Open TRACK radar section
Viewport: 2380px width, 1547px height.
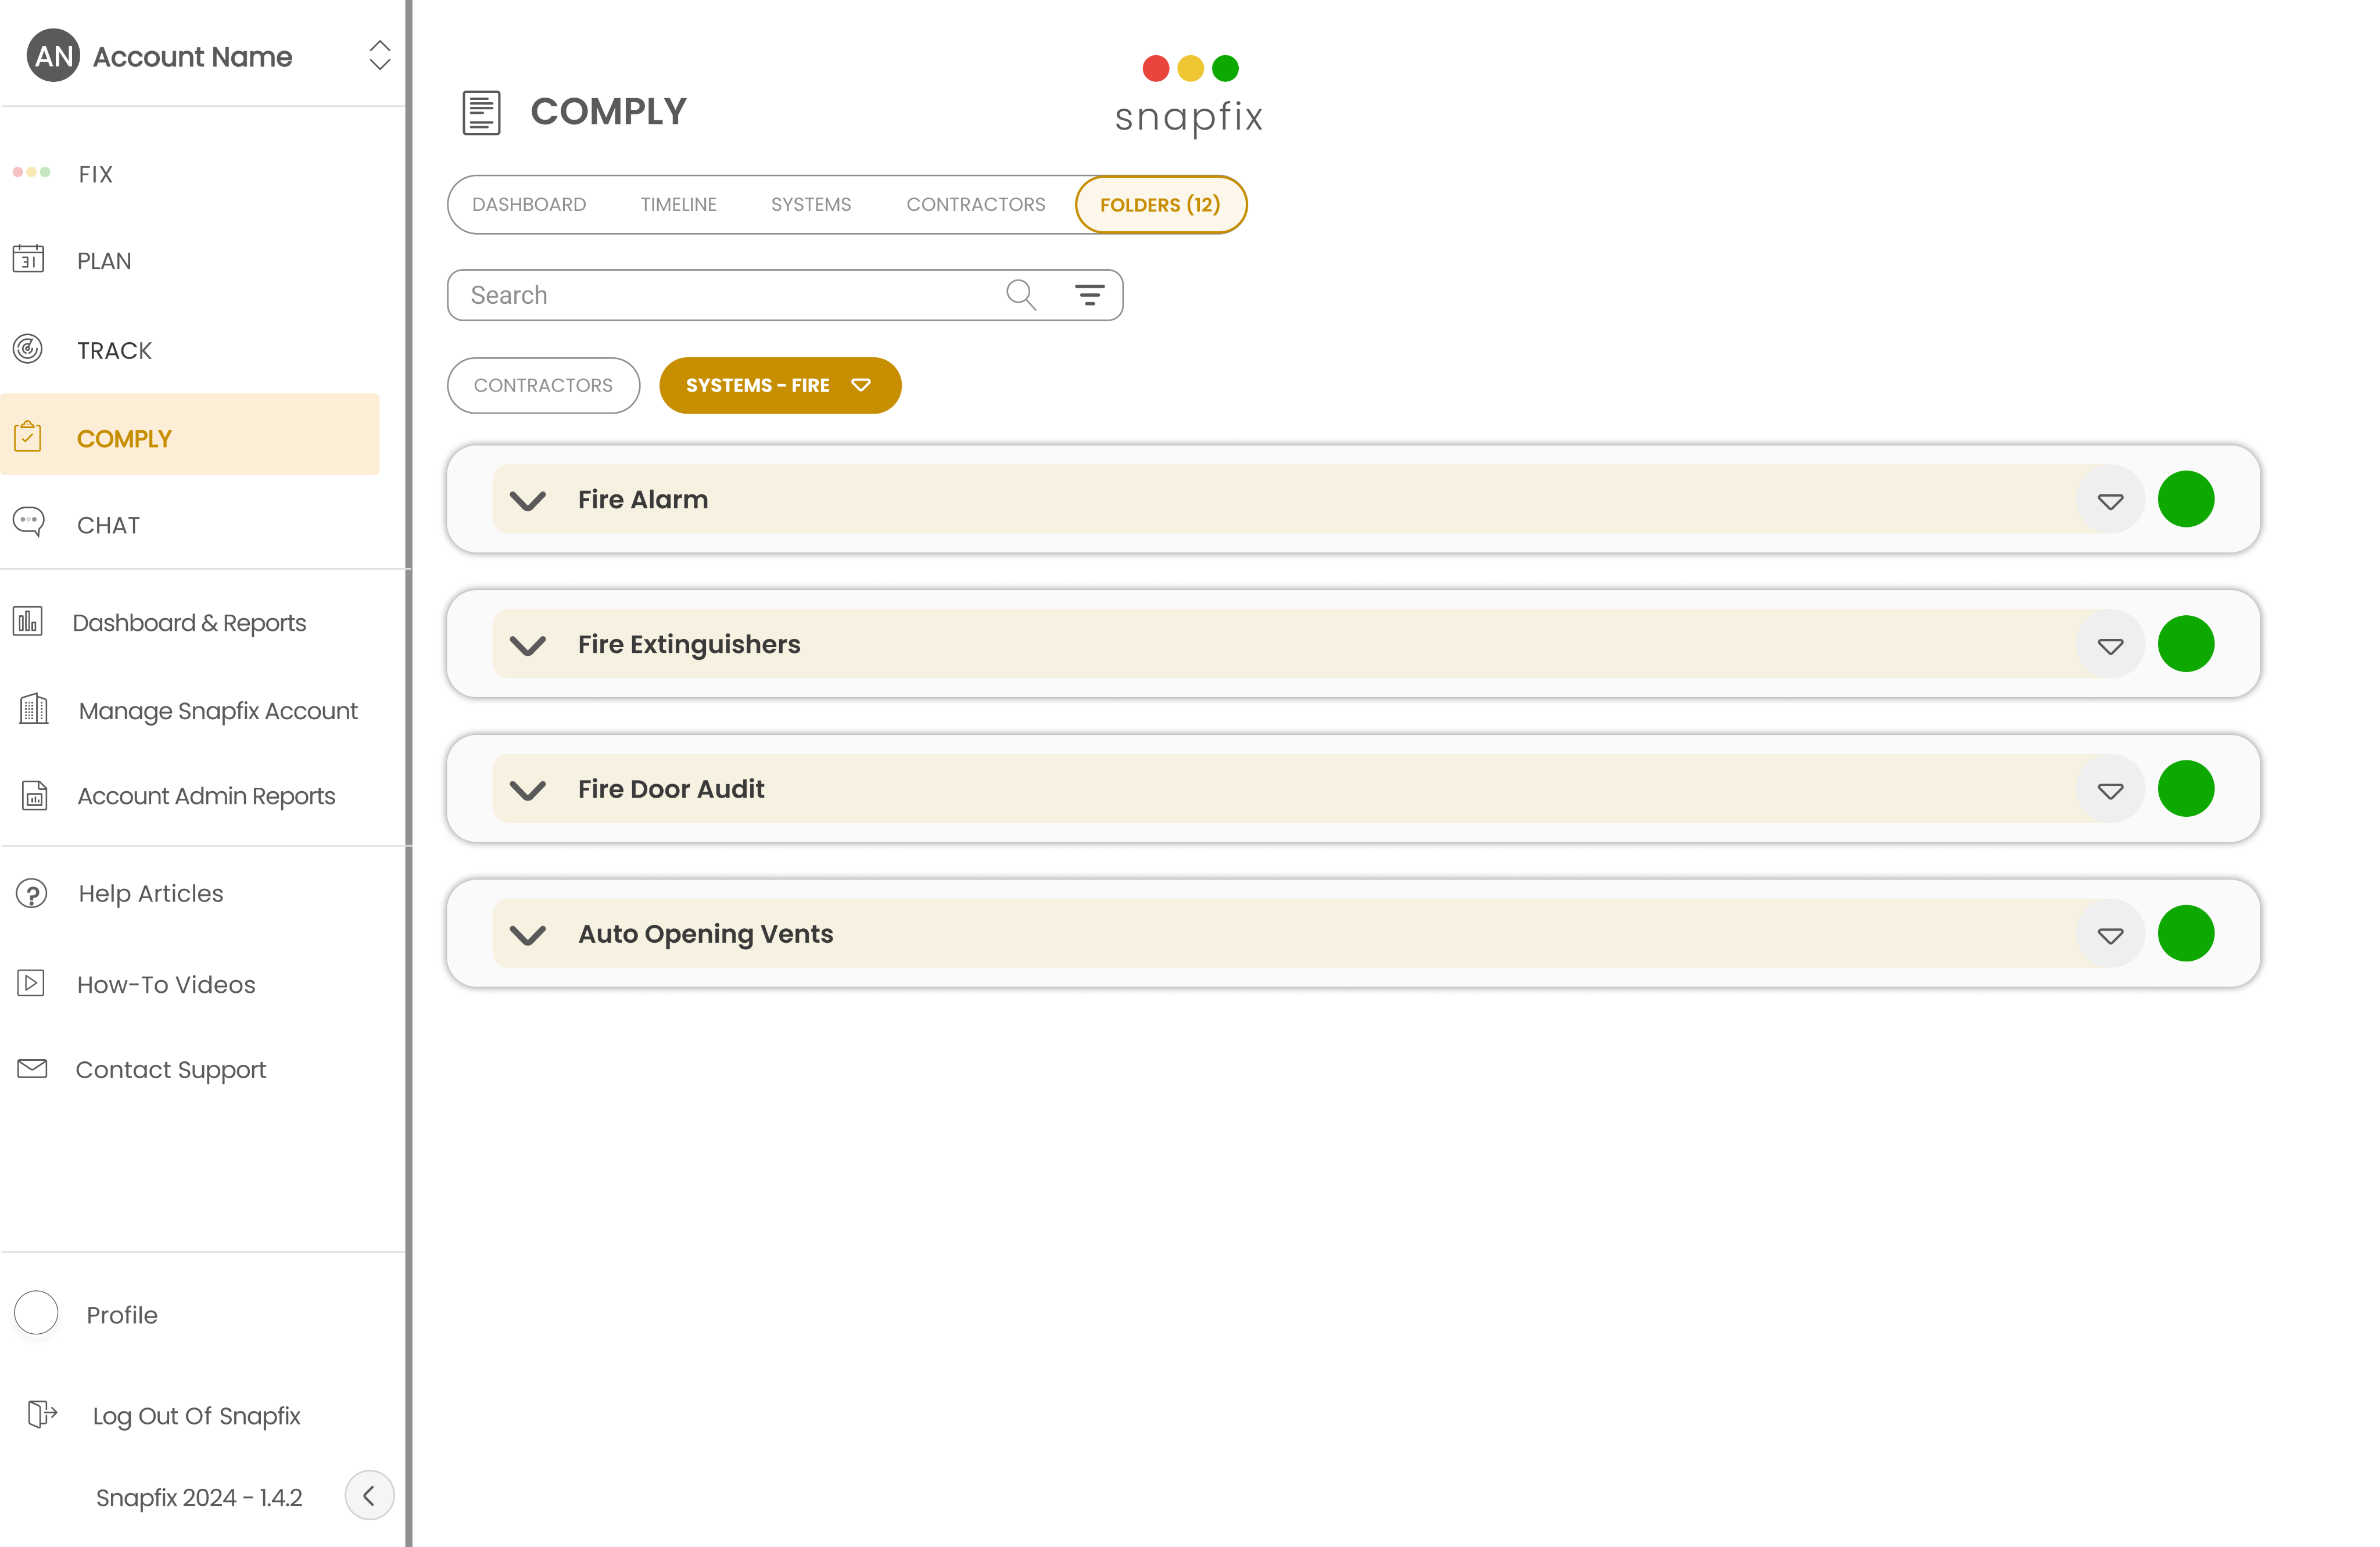(114, 350)
